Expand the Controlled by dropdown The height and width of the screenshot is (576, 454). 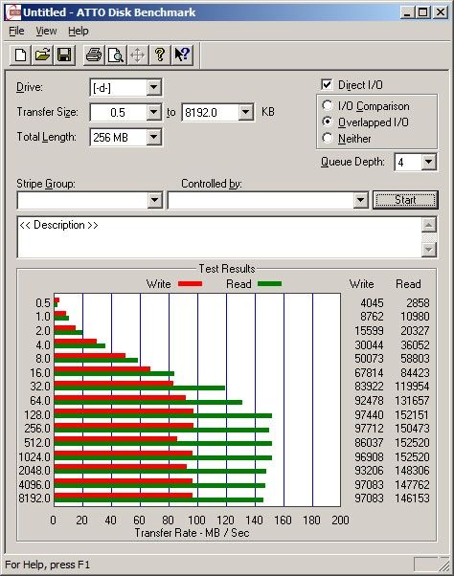pyautogui.click(x=360, y=200)
